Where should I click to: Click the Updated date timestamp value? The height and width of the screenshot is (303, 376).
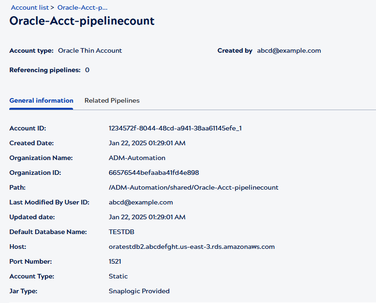click(147, 217)
